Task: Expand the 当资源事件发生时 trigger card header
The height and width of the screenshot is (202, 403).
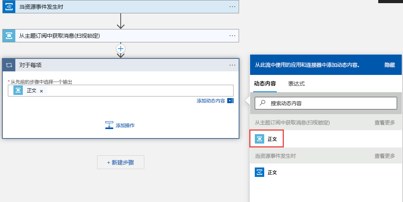Action: point(121,7)
